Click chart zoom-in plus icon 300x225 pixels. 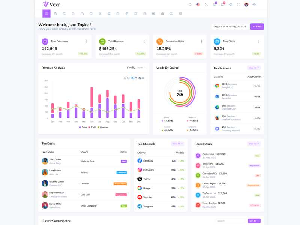[125, 78]
